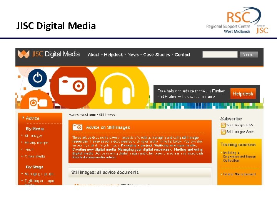The image size is (277, 207).
Task: Click the yellow headphones circle icon
Action: click(118, 88)
